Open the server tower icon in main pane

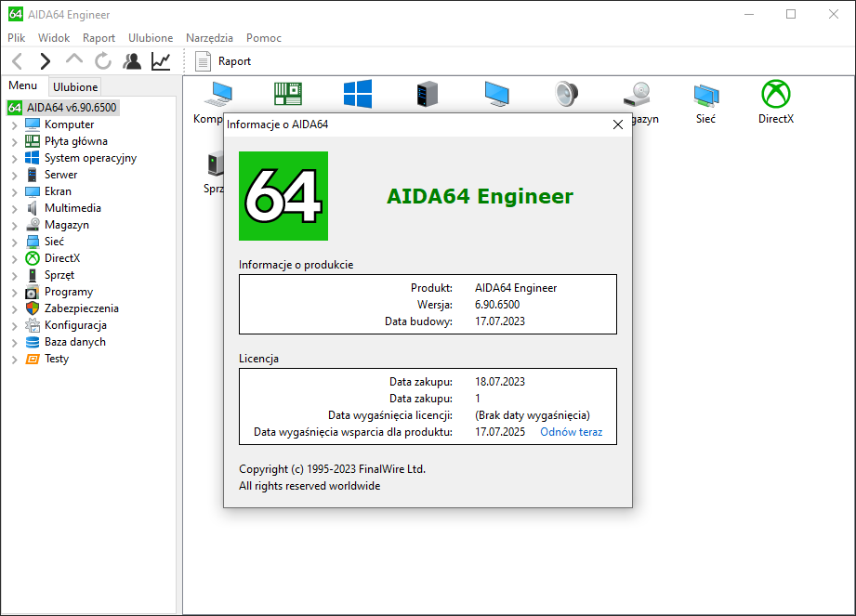point(427,93)
